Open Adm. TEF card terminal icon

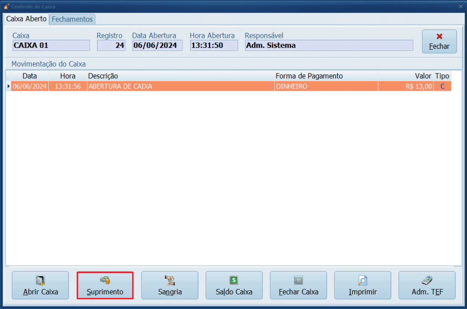click(427, 280)
